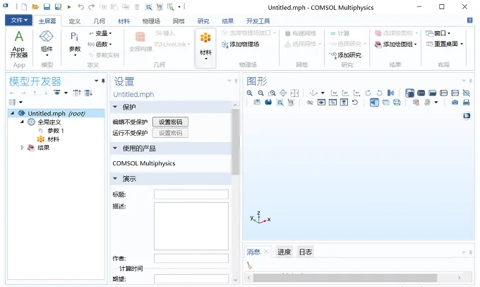
Task: Collapse the 保护 (Protection) section
Action: click(x=115, y=107)
